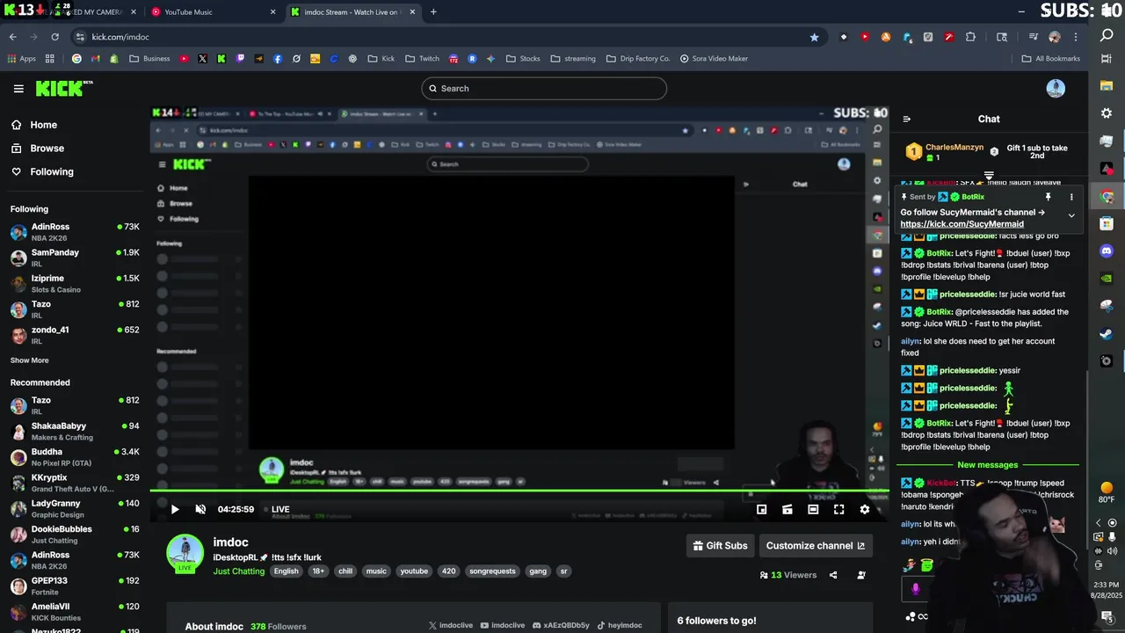Open Iziprime Slots & Casino channel
The height and width of the screenshot is (633, 1125).
click(x=75, y=283)
